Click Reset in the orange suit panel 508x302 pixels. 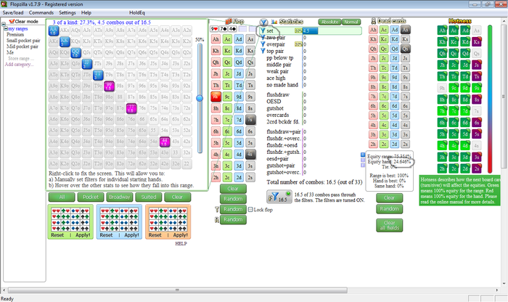[155, 235]
